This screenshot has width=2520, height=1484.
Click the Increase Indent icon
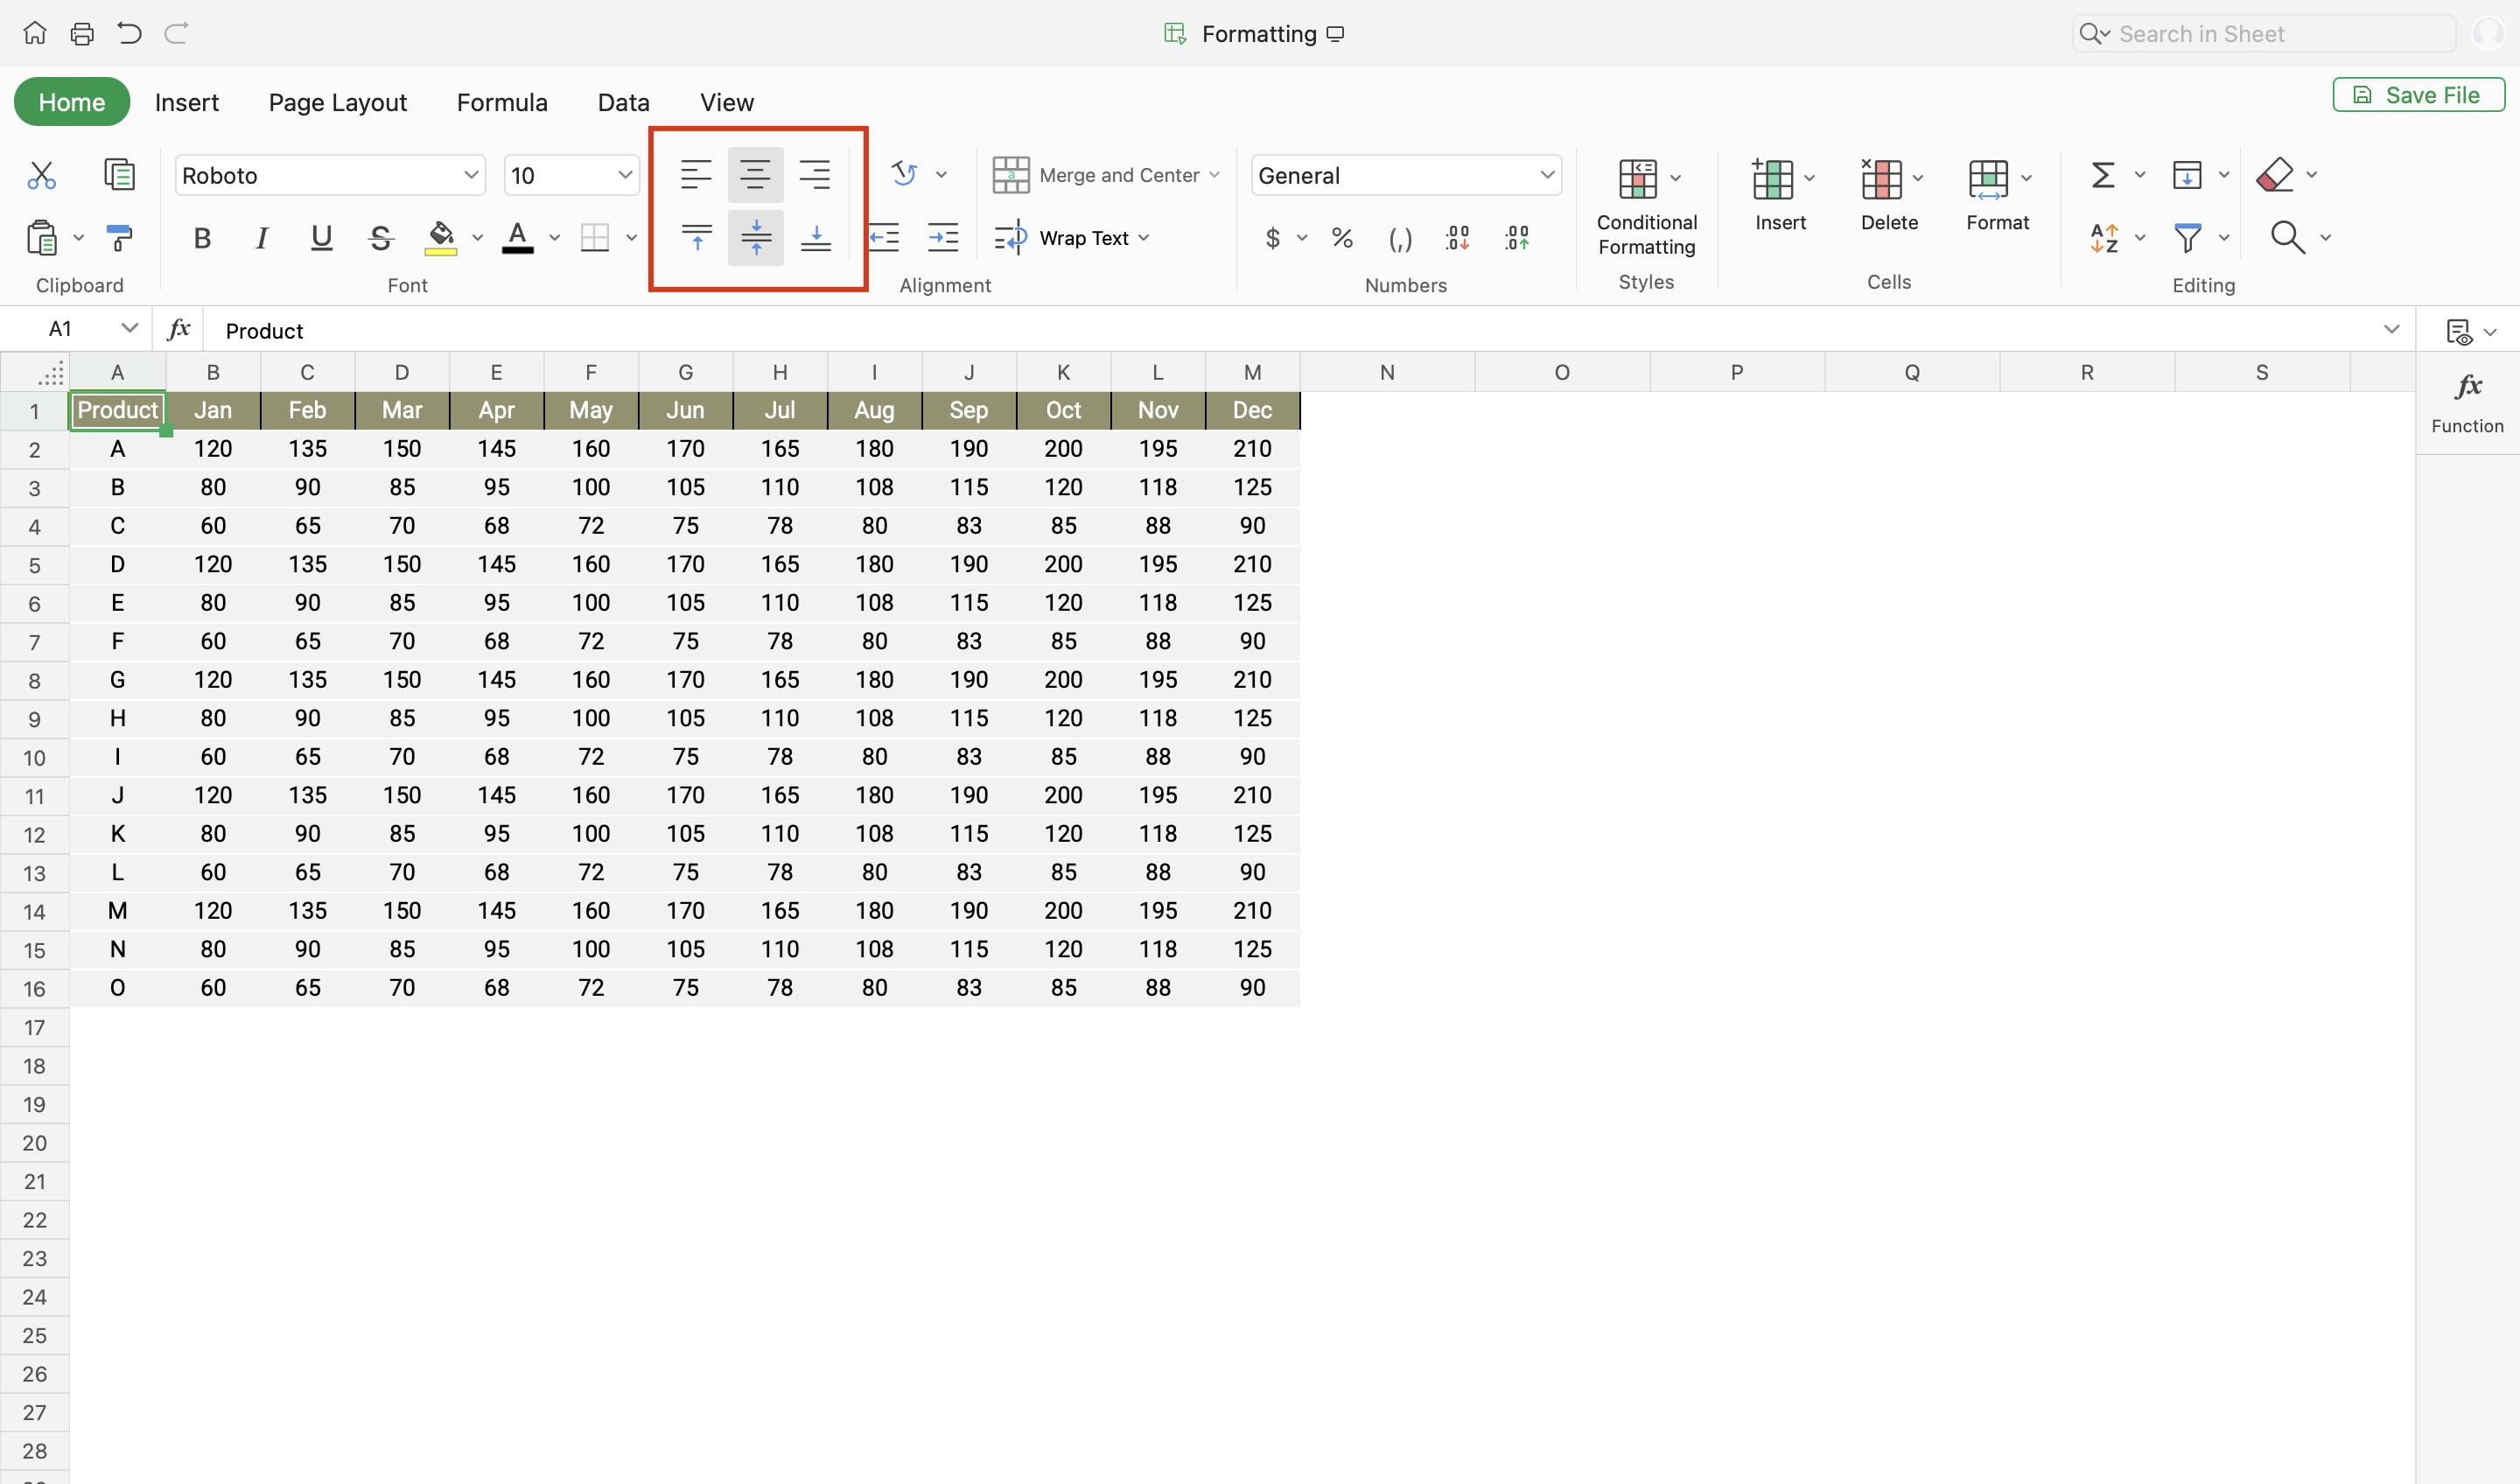942,237
